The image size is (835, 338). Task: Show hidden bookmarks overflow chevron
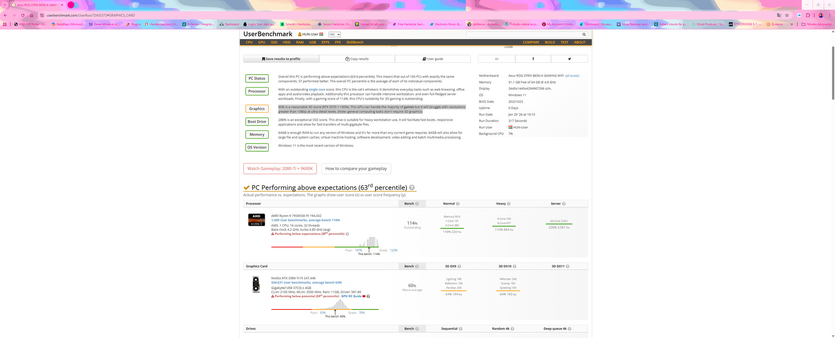pos(792,24)
